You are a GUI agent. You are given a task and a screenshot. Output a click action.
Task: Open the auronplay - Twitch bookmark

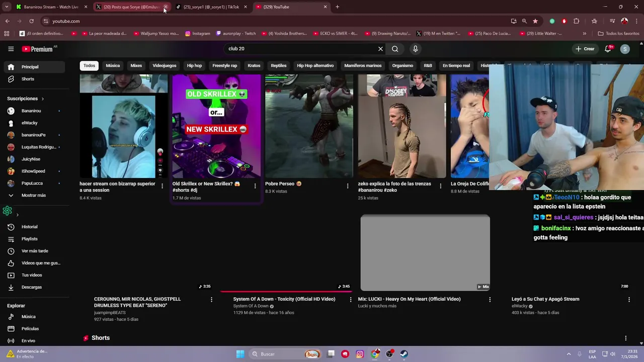[x=235, y=33]
